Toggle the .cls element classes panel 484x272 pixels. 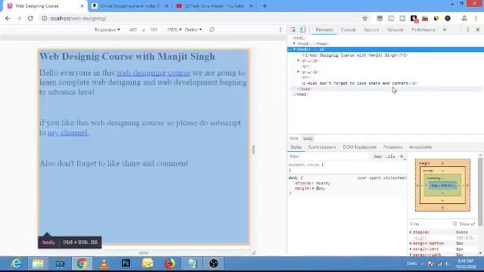(x=390, y=156)
